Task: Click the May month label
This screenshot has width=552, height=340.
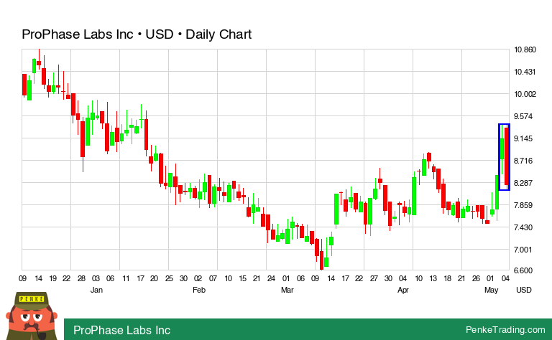Action: (x=491, y=290)
